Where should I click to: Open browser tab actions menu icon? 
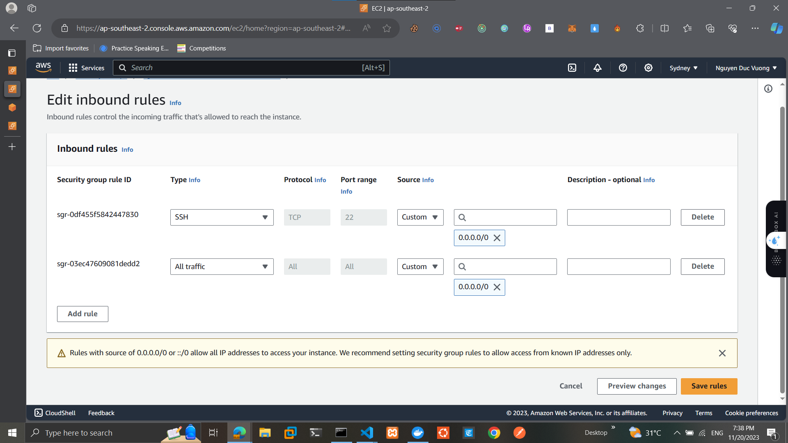coord(12,53)
